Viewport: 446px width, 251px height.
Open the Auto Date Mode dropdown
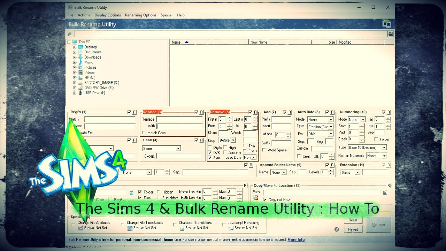(x=320, y=120)
